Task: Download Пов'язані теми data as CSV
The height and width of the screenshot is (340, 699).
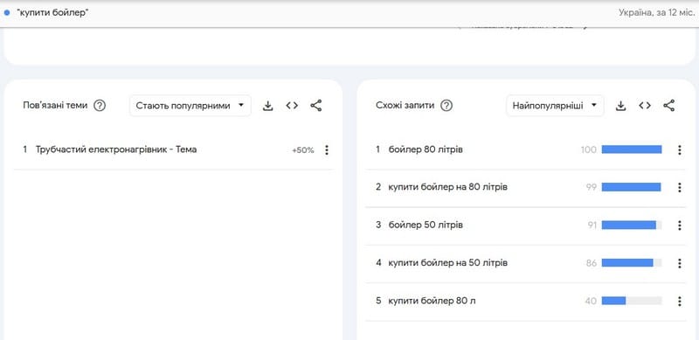Action: tap(267, 106)
